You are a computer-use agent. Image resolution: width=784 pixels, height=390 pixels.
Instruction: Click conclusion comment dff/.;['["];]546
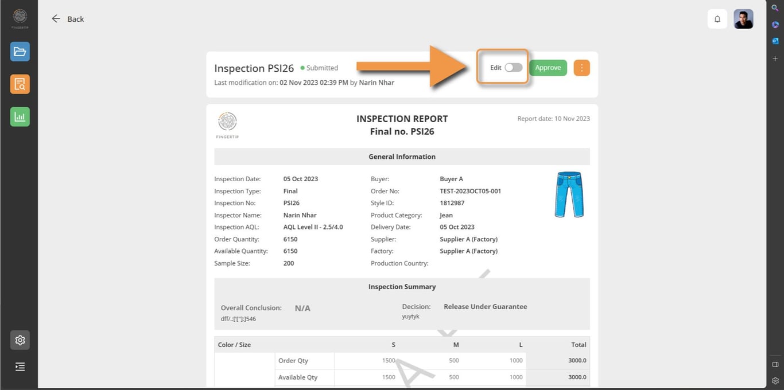pos(238,319)
